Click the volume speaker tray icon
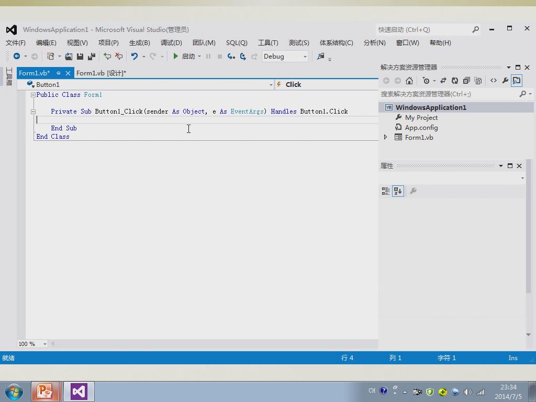 467,392
